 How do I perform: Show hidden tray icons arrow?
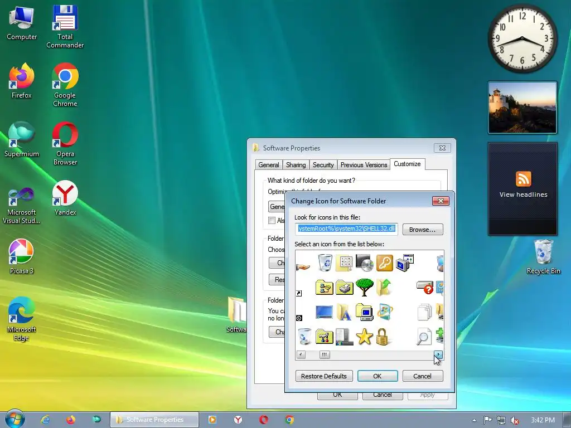[474, 420]
